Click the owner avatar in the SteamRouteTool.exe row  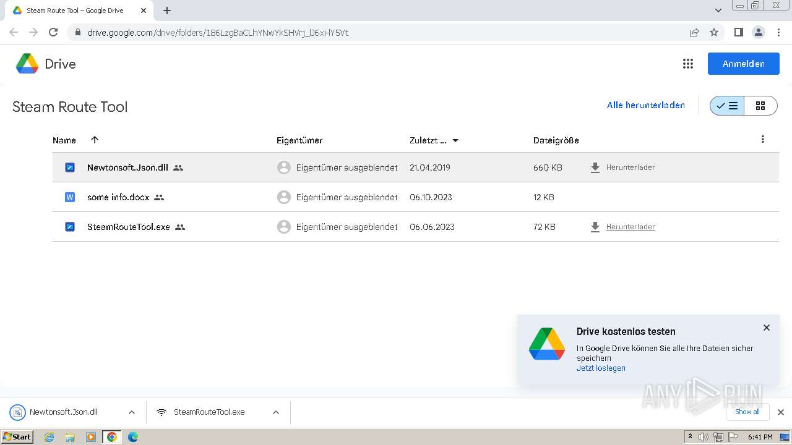tap(284, 227)
